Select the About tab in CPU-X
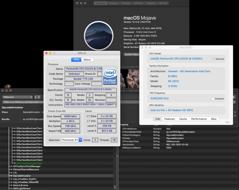Screen dimensions: 239x190 (x=87, y=60)
